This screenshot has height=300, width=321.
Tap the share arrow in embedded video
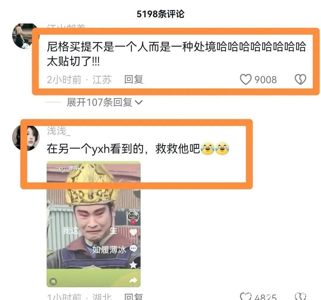(133, 280)
